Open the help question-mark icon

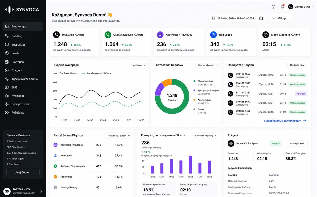[x=273, y=7]
